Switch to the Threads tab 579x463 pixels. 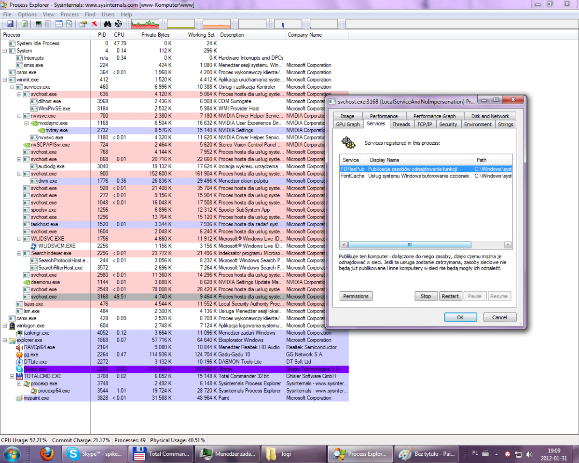401,124
